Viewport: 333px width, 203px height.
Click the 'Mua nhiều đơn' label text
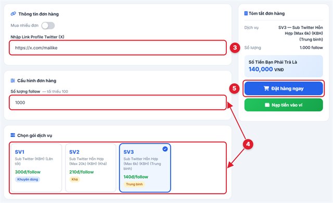point(24,26)
